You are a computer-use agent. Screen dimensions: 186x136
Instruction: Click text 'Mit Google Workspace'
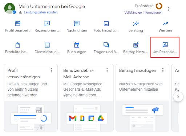pos(83,84)
